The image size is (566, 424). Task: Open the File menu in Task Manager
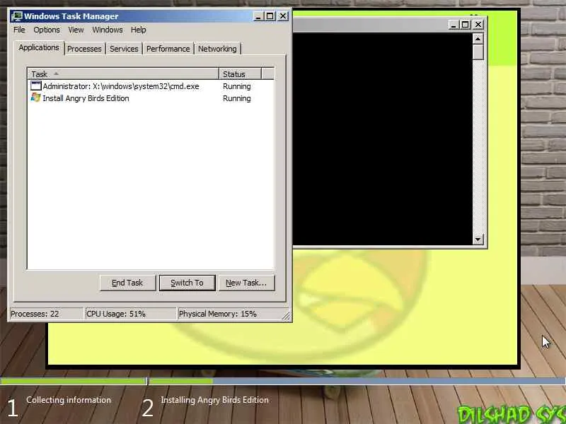19,30
